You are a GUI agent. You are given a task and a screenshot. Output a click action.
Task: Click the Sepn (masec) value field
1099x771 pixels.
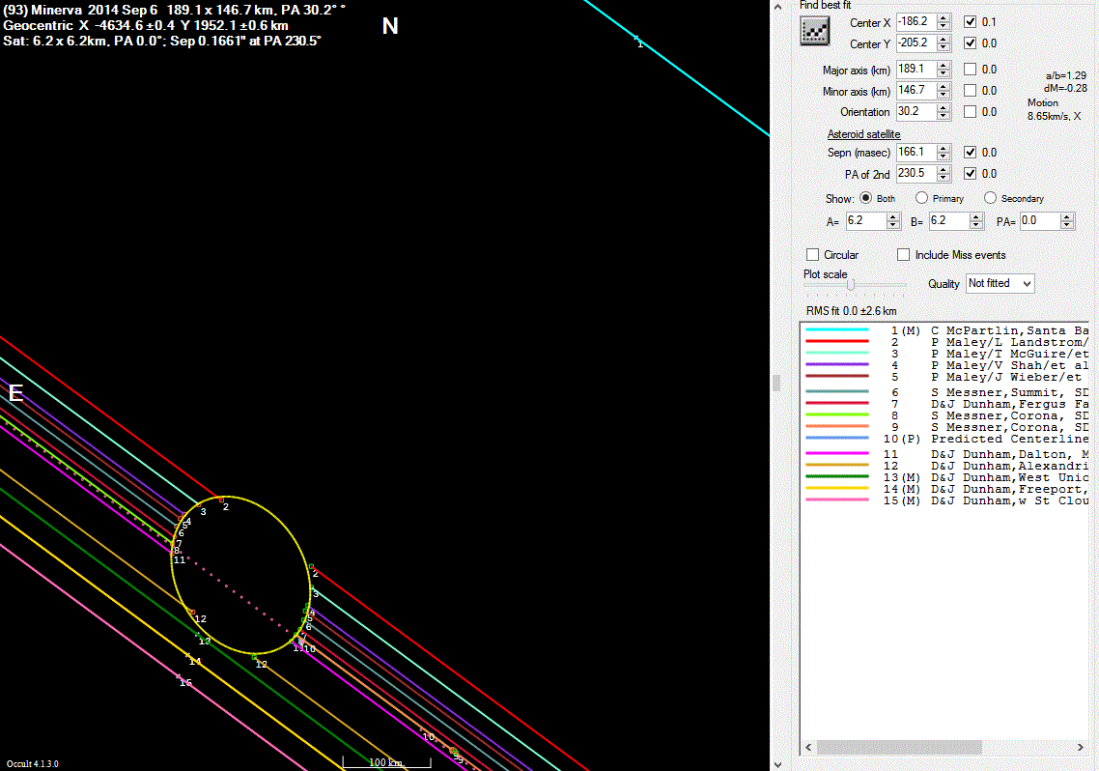(916, 152)
